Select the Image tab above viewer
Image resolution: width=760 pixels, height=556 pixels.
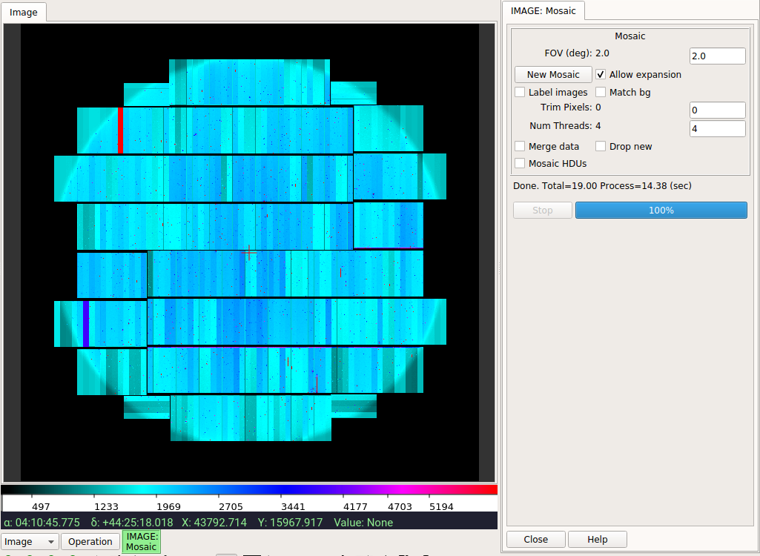[23, 12]
